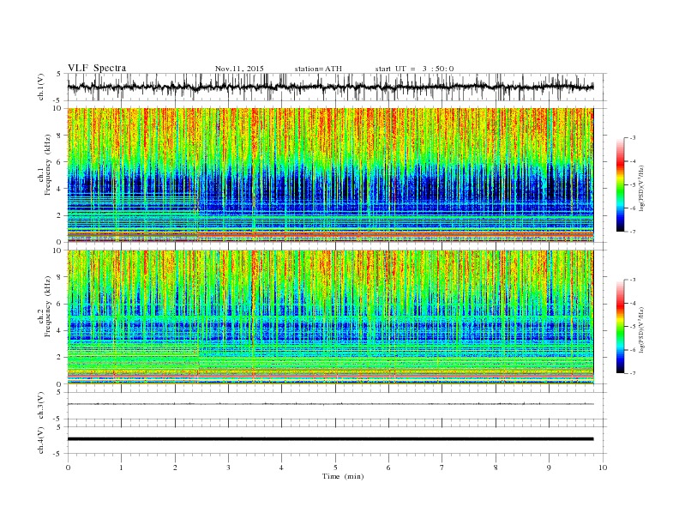This screenshot has width=679, height=525.
Task: Click the "-3" tick on ch.2 colorbar
Action: [633, 280]
